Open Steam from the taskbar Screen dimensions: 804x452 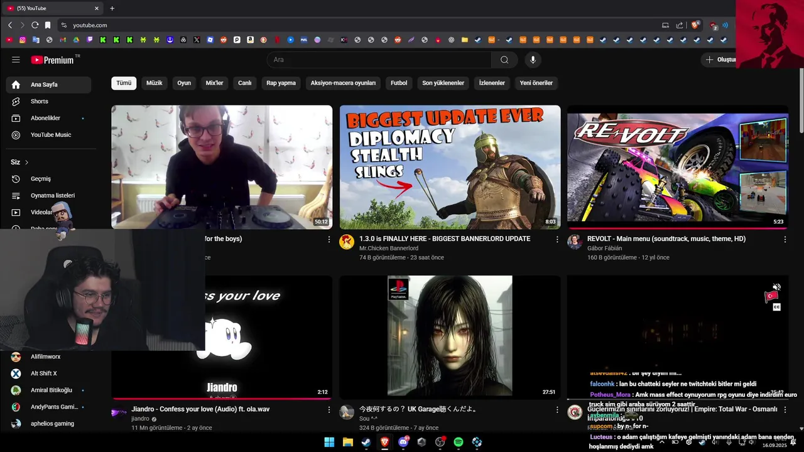pyautogui.click(x=366, y=442)
